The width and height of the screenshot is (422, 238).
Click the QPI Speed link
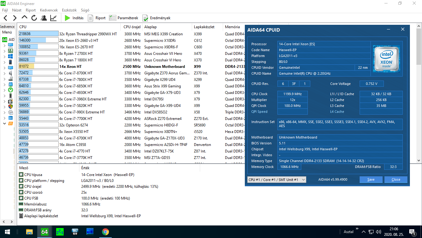[x=259, y=112]
